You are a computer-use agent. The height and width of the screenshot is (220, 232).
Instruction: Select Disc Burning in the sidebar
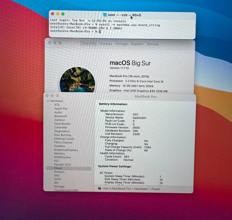[63, 135]
